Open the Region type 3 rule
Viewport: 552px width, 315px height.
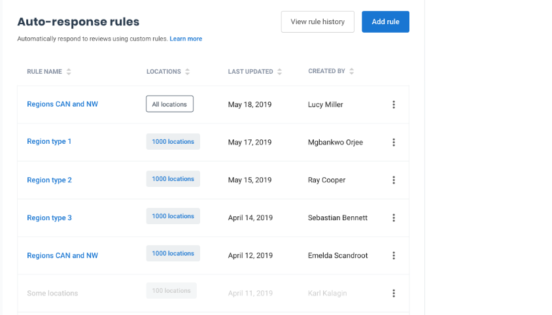coord(49,218)
